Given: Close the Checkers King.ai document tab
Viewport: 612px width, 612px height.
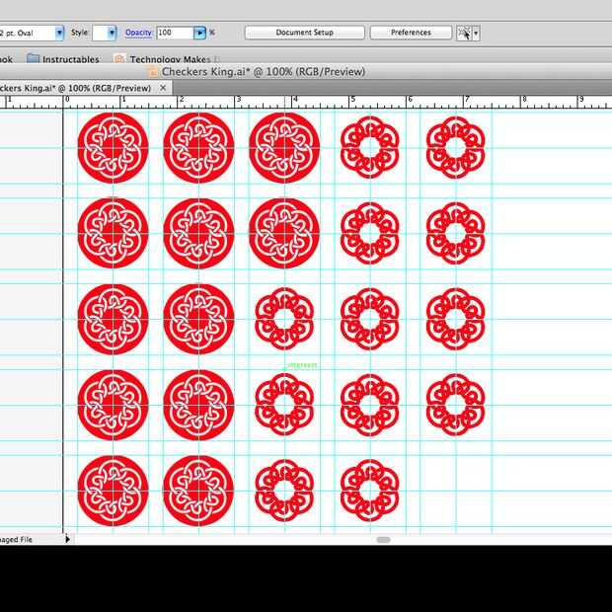Looking at the screenshot, I should [163, 88].
